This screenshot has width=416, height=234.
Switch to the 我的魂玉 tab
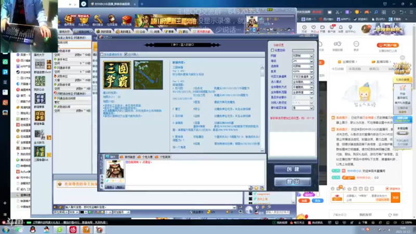point(124,32)
